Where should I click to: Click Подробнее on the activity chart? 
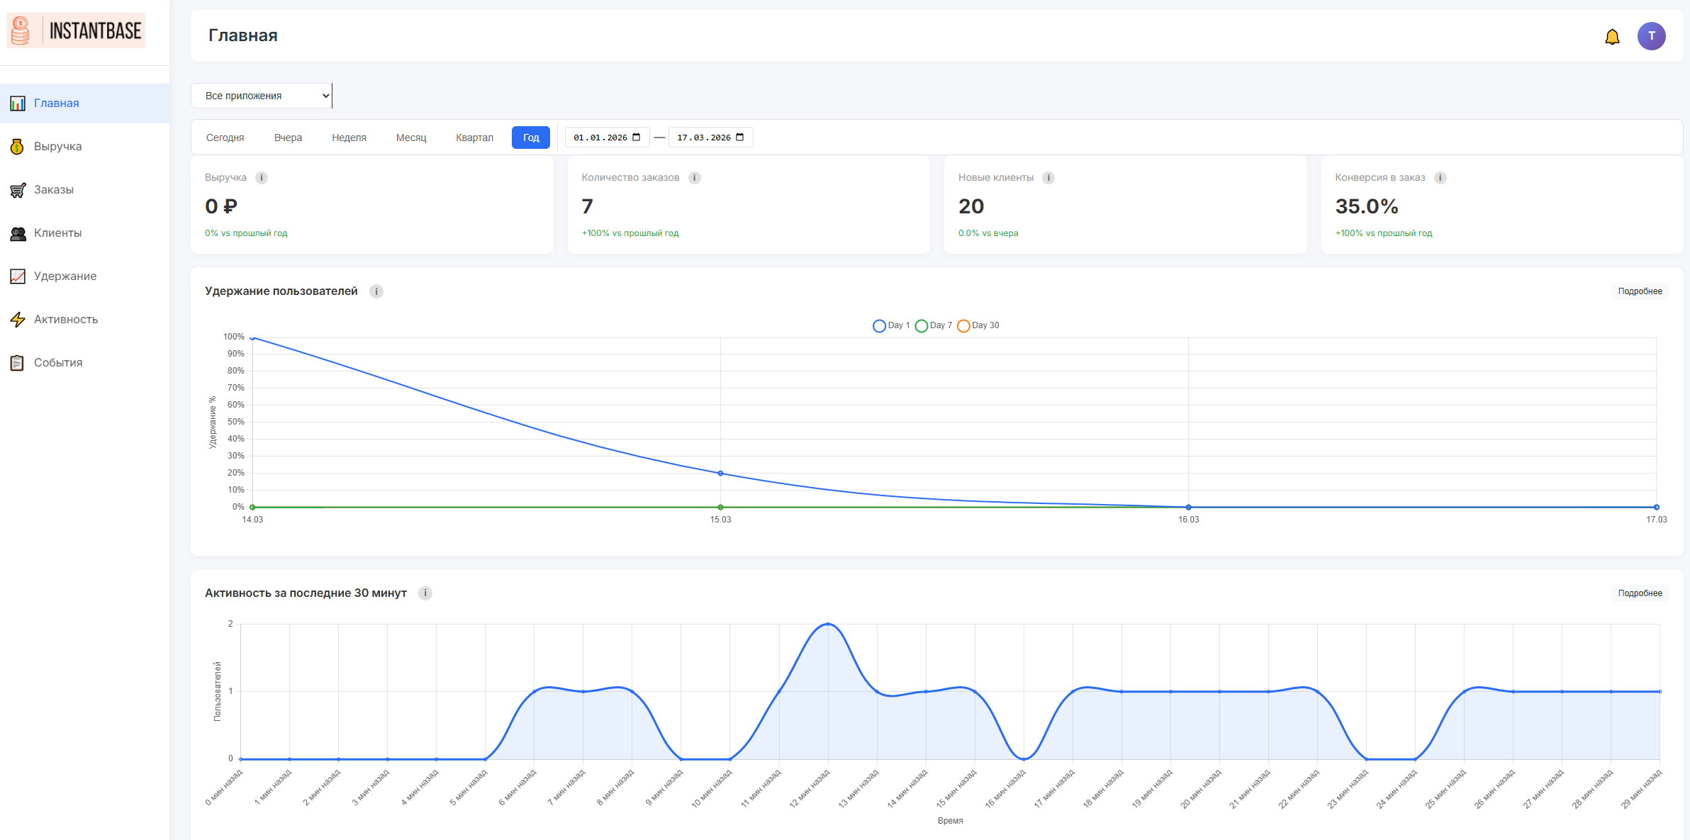1639,593
